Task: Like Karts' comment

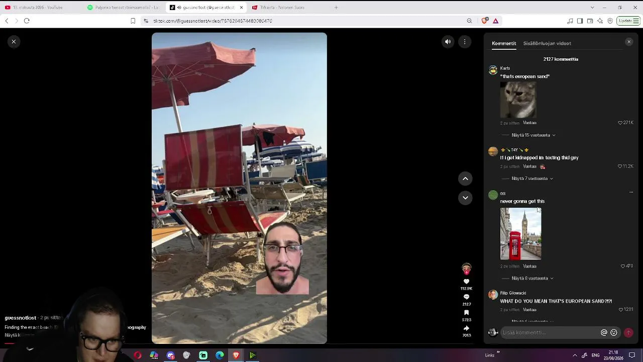Action: point(620,123)
